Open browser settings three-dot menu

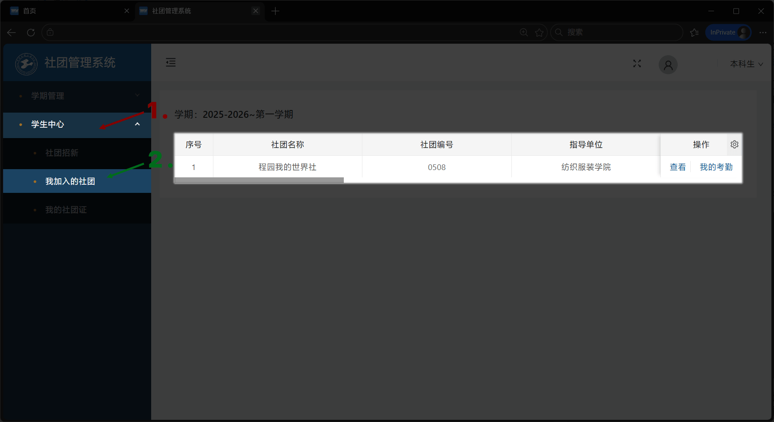point(763,32)
